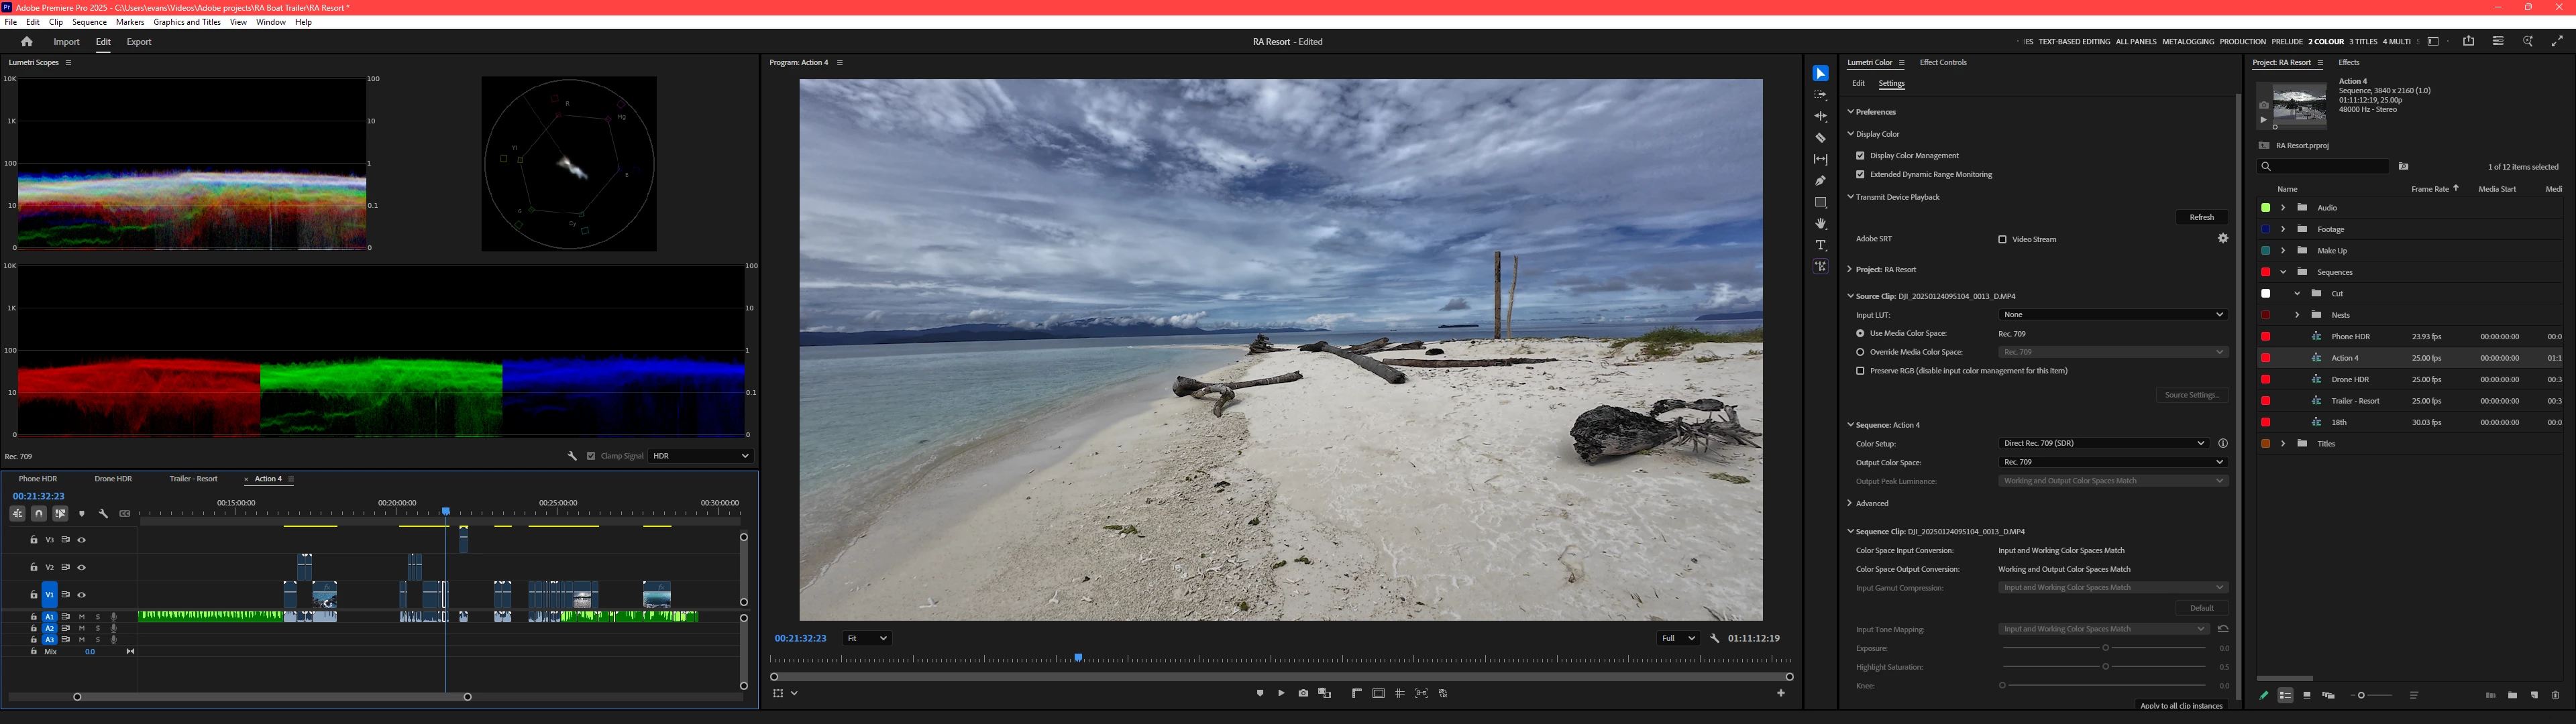The width and height of the screenshot is (2576, 724).
Task: Select the Hand tool
Action: 1820,224
